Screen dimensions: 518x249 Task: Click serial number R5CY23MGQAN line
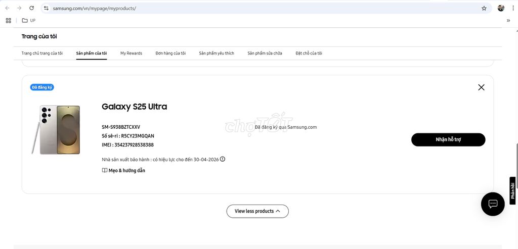[x=128, y=136]
